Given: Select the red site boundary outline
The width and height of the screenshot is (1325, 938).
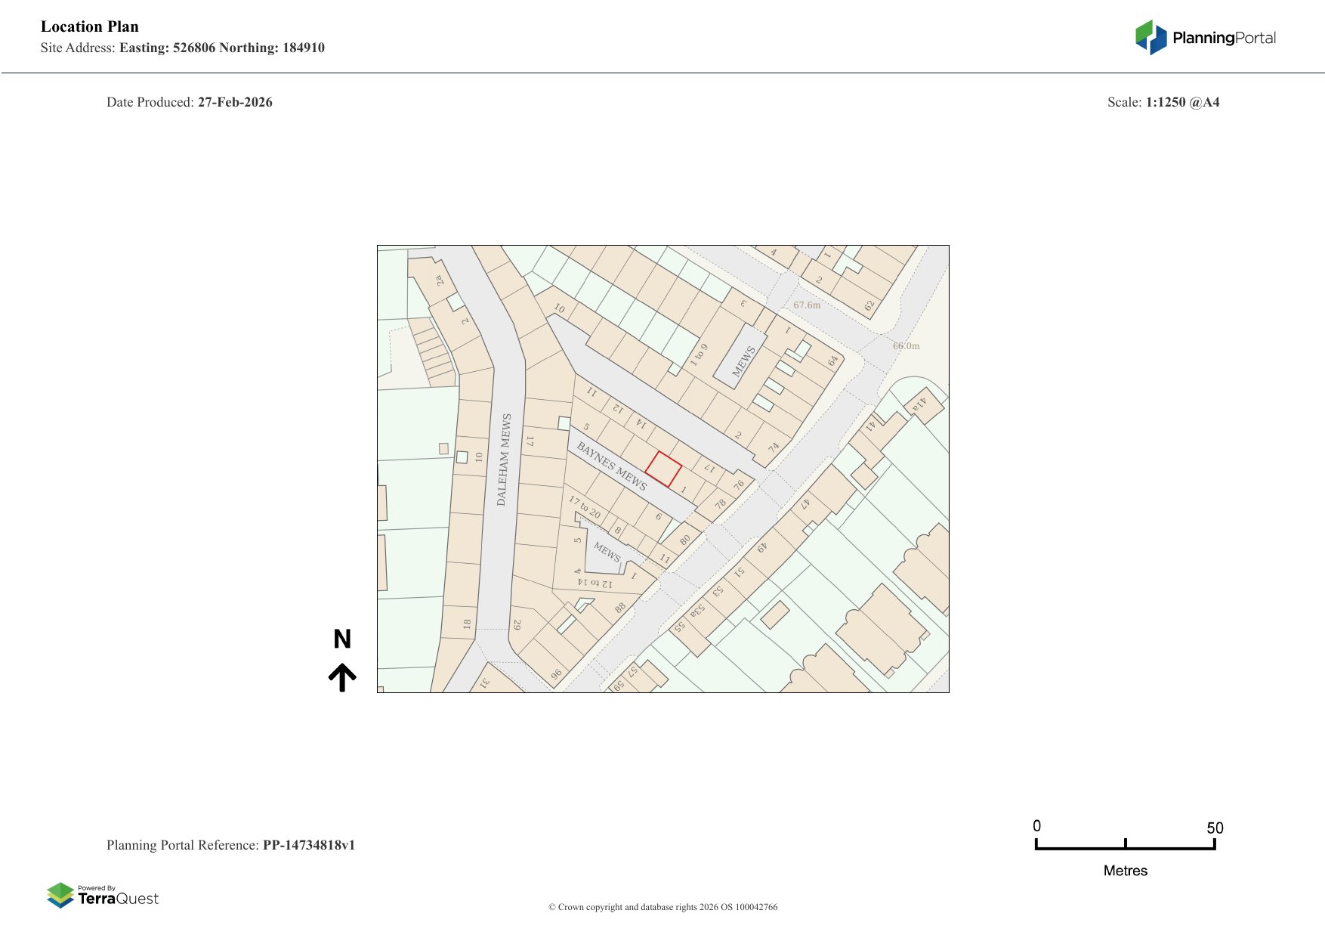Looking at the screenshot, I should point(663,469).
